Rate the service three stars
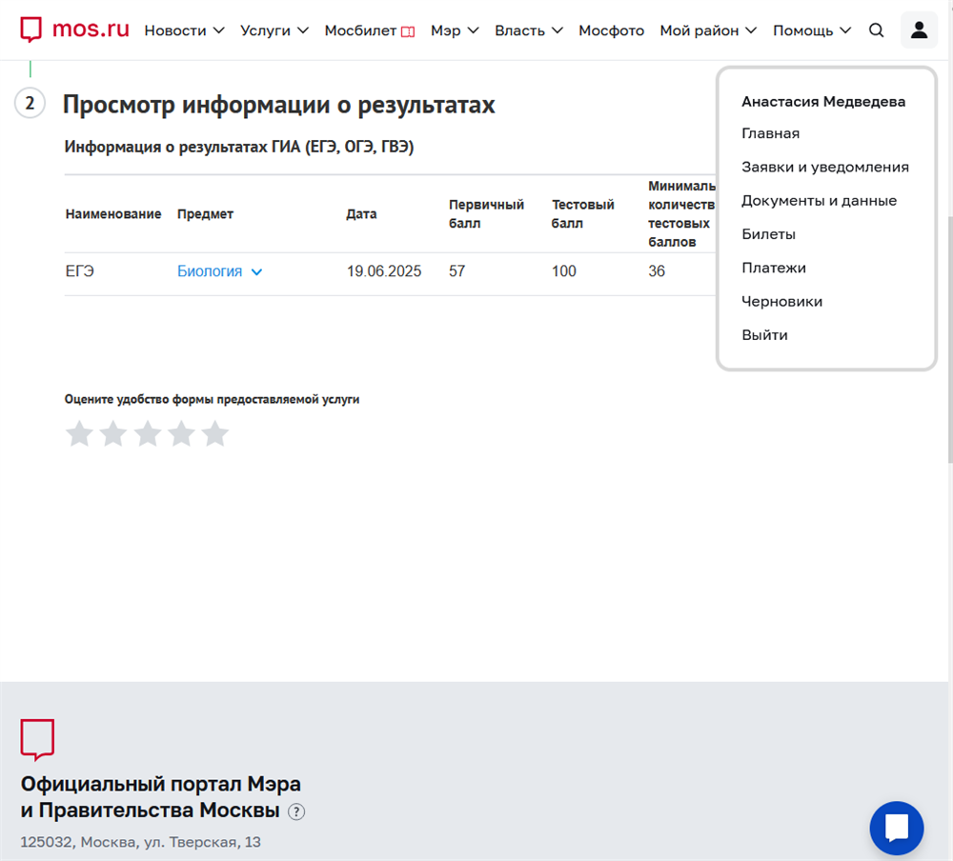The height and width of the screenshot is (861, 953). tap(147, 434)
